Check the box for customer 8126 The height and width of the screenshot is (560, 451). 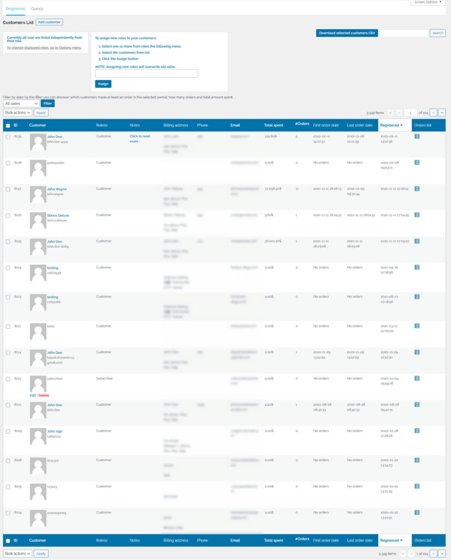tap(8, 215)
